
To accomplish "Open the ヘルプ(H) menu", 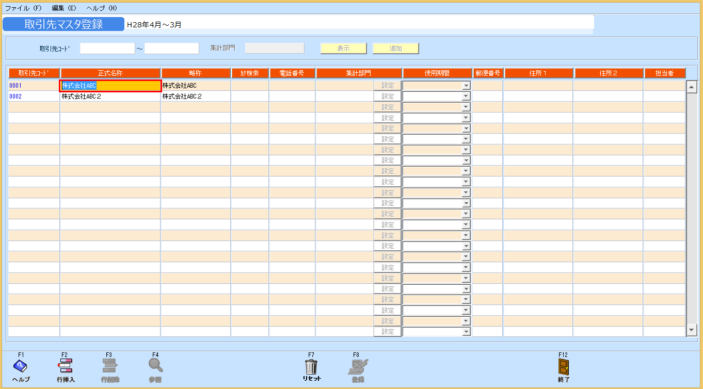I will tap(102, 9).
